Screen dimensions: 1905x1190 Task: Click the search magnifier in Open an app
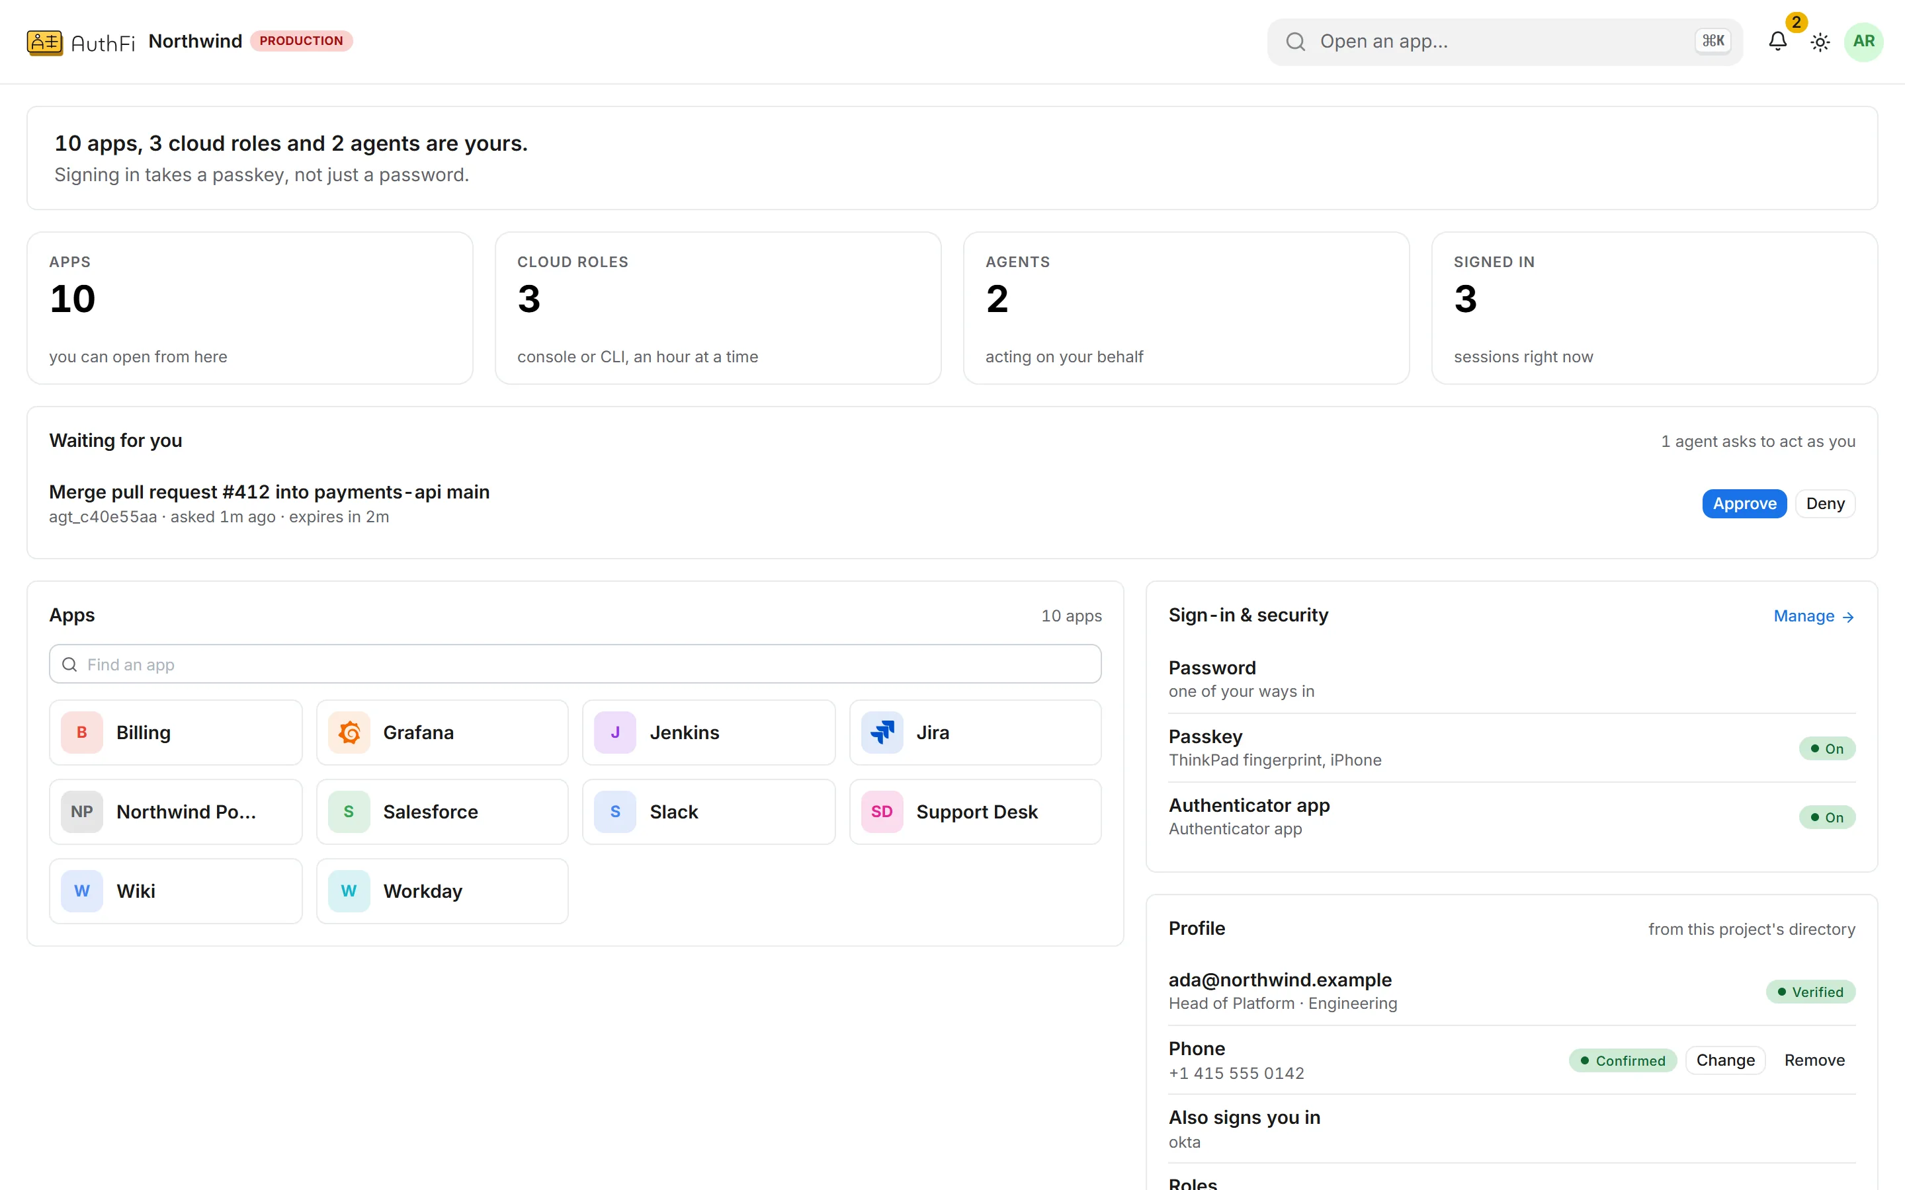point(1295,42)
